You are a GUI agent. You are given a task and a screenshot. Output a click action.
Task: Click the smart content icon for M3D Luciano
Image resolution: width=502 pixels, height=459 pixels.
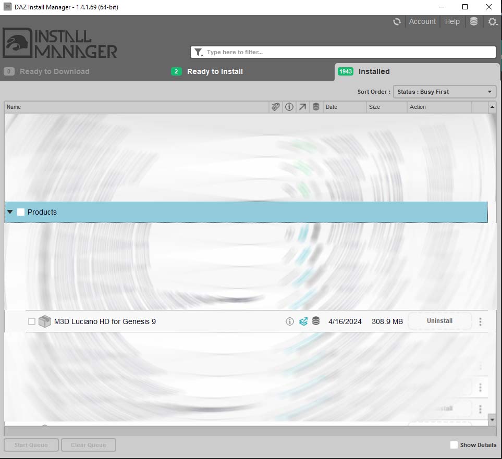coord(303,321)
